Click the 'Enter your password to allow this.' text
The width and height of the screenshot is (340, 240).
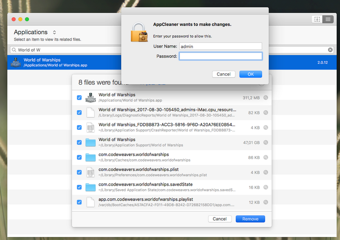click(x=182, y=36)
